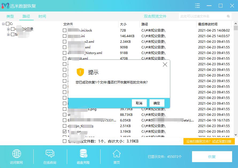Expand the C: tree node
Screen dimensions: 238x168
point(3,24)
